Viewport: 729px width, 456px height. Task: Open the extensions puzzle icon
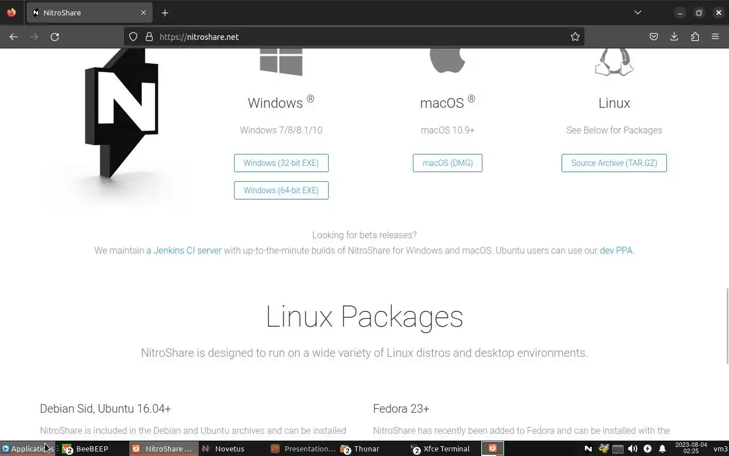click(x=695, y=36)
